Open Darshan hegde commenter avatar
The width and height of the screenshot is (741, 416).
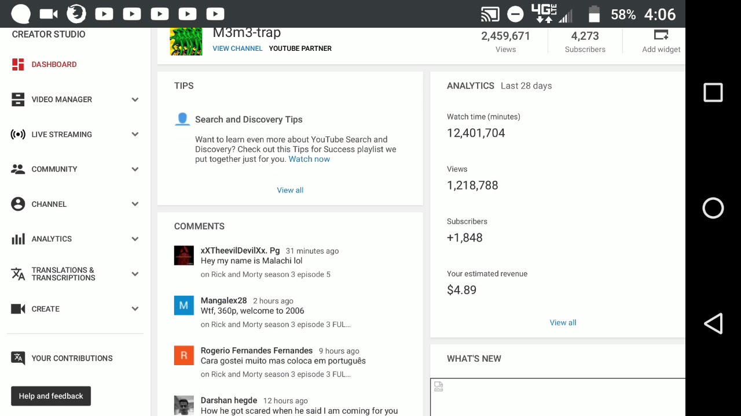(184, 405)
